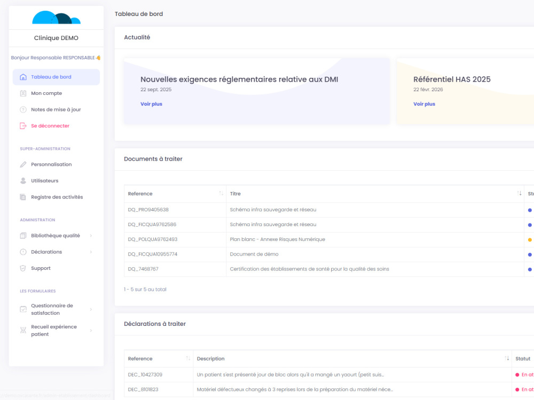
Task: Expand Recueil expérience patient chevron
Action: tap(91, 330)
